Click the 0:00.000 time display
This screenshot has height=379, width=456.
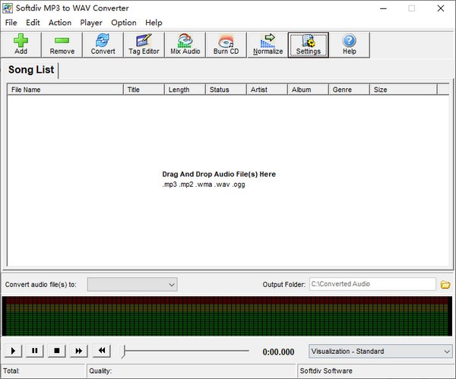pos(278,352)
